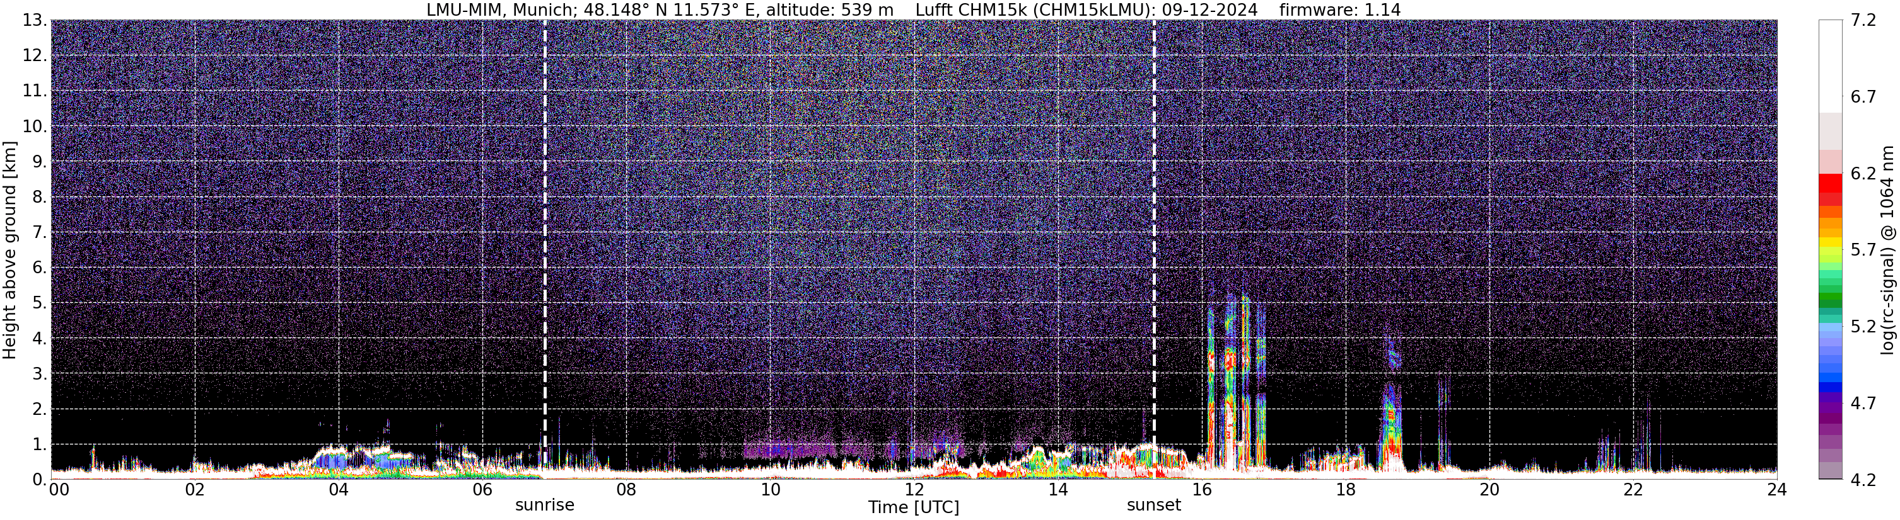Click the sunset label below the axis
The width and height of the screenshot is (1900, 520).
(x=1153, y=506)
